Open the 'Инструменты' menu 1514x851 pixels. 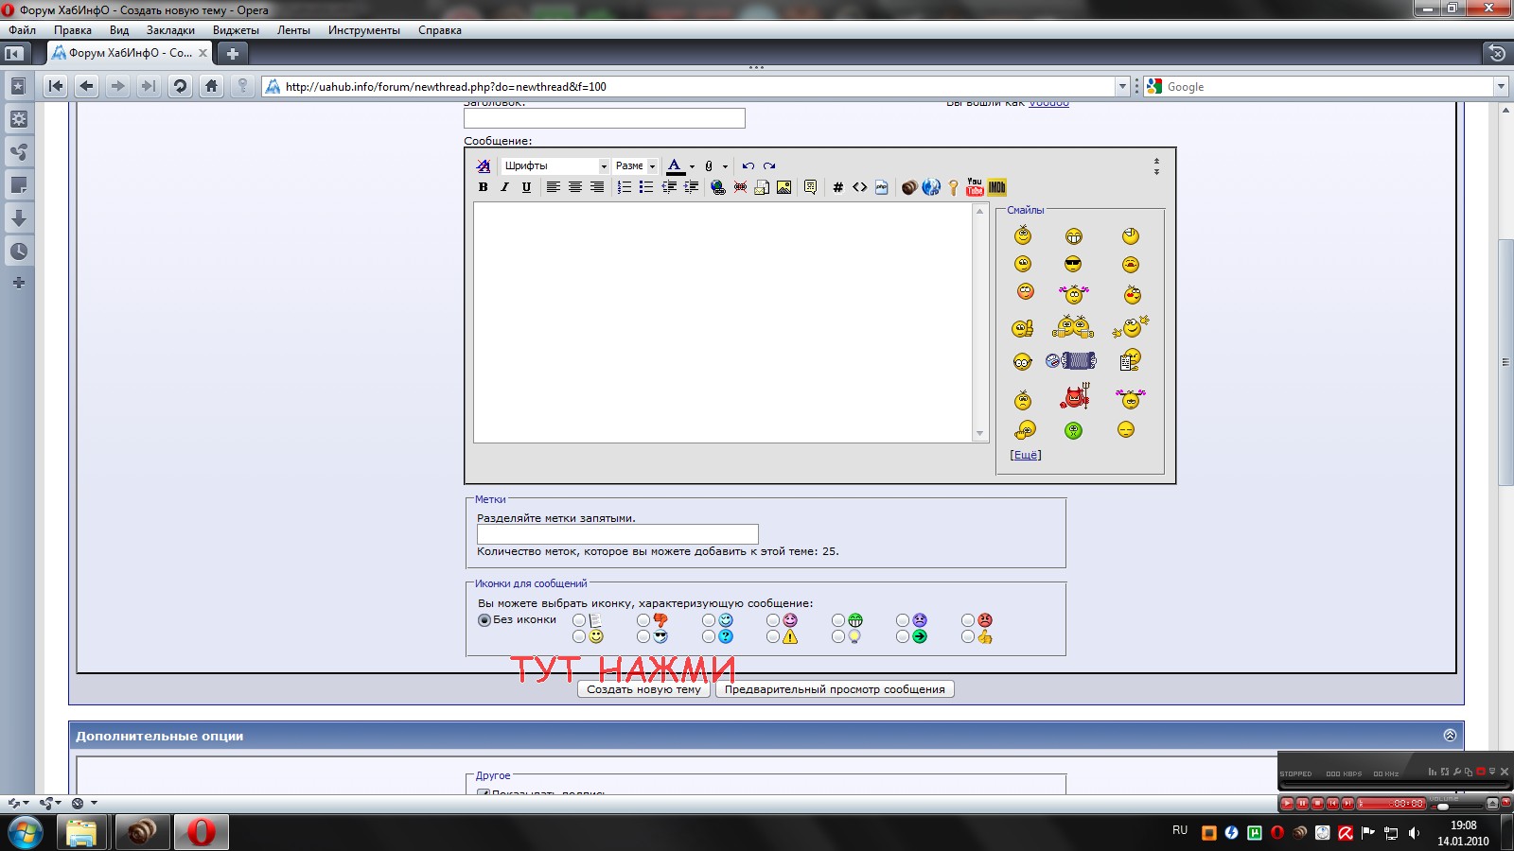(363, 30)
